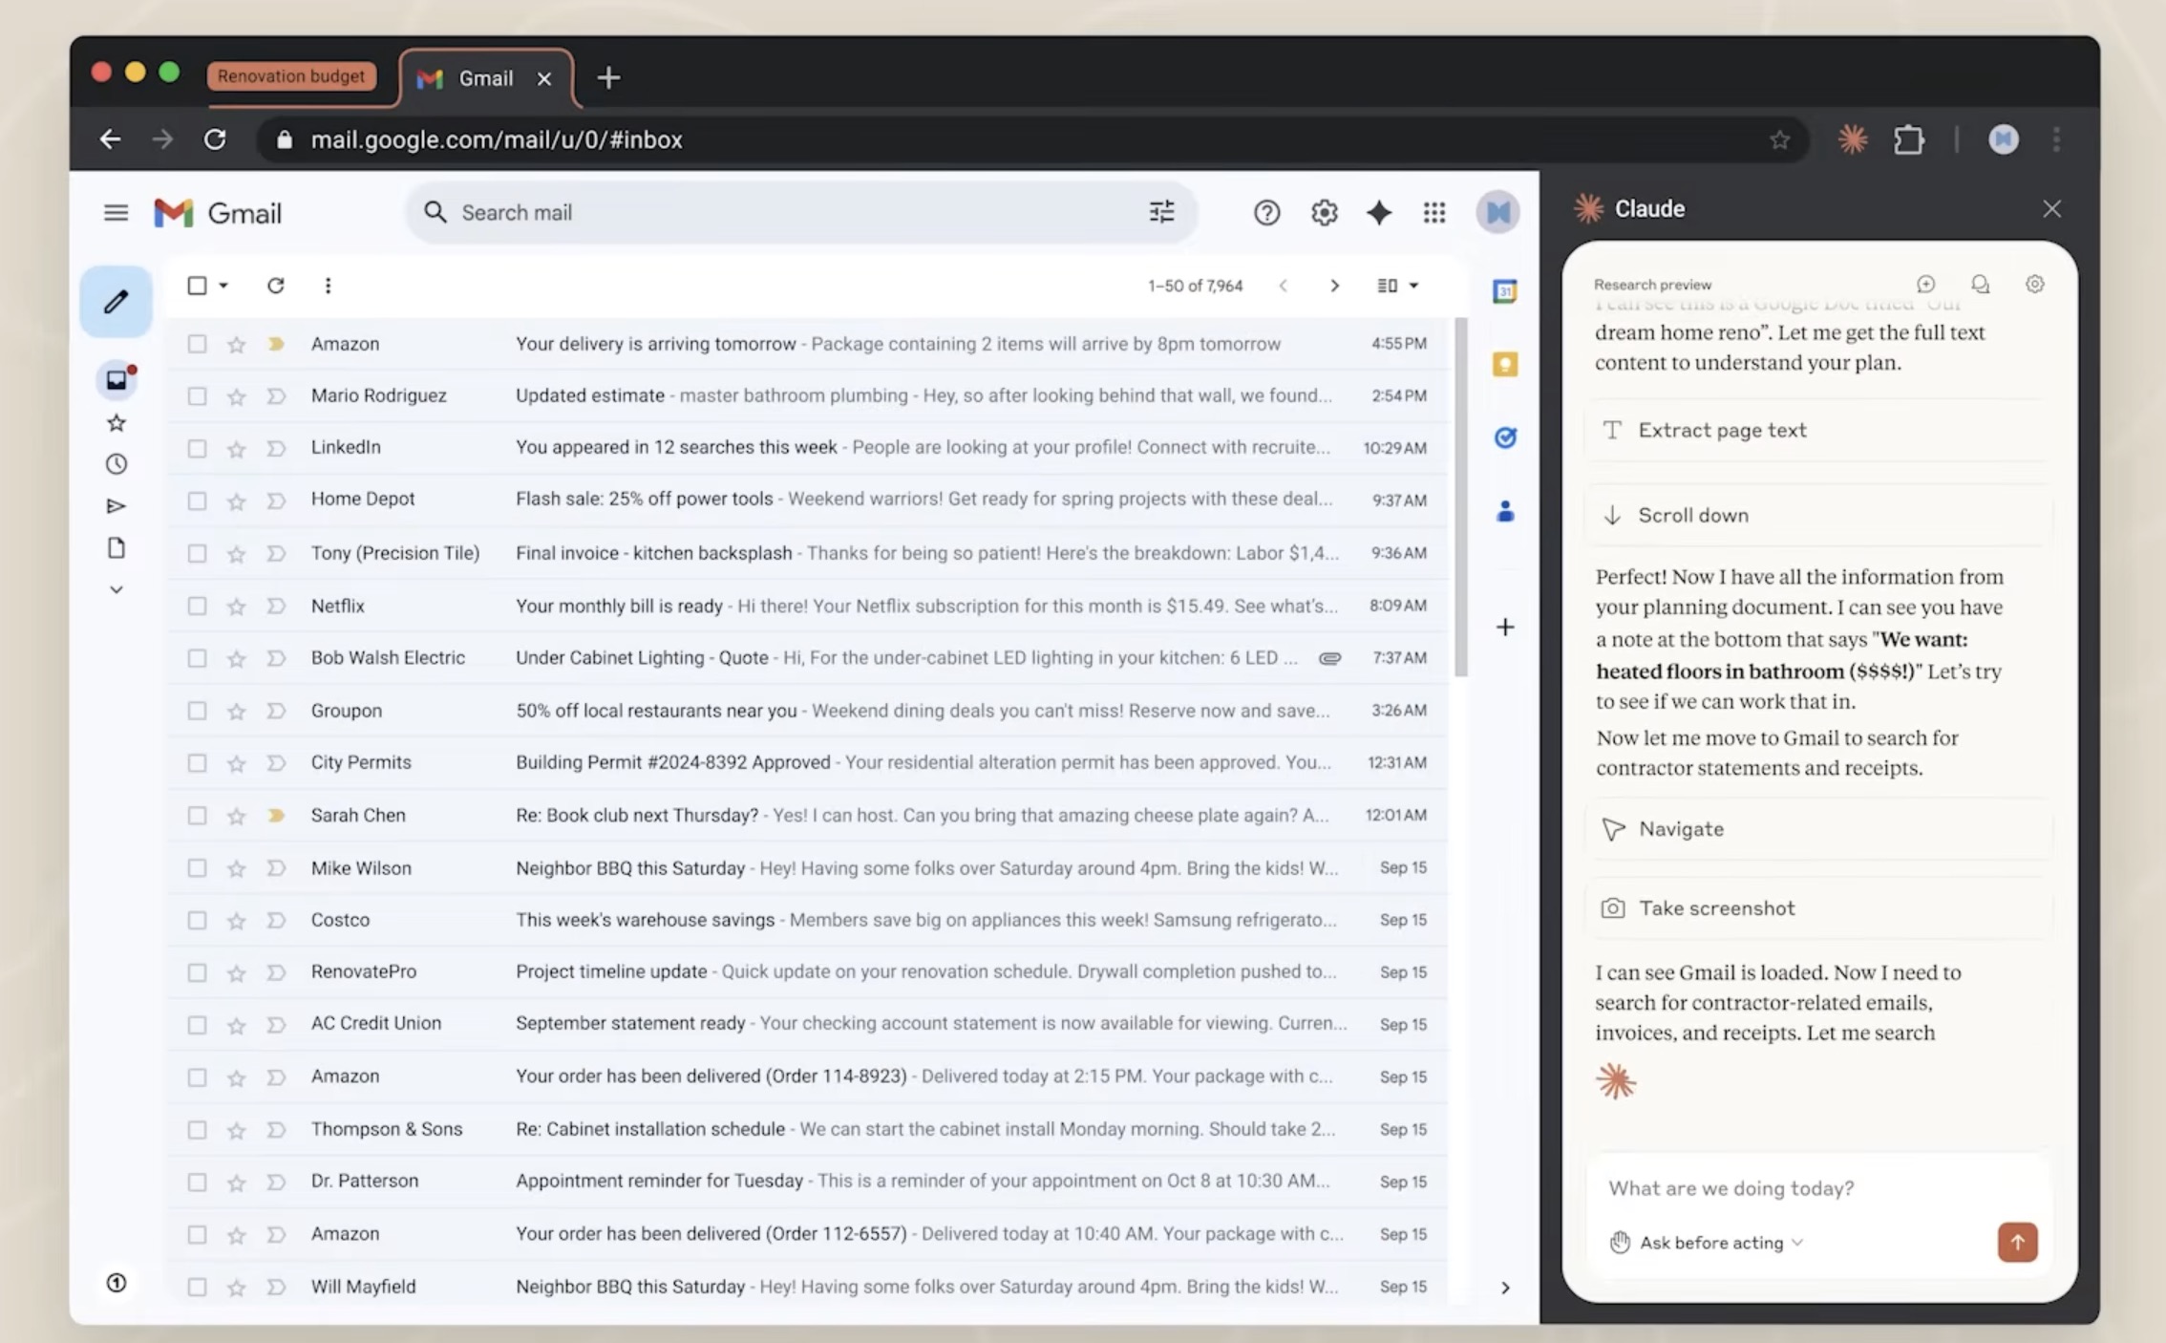Open new browser tab with plus
The width and height of the screenshot is (2166, 1343).
[608, 78]
